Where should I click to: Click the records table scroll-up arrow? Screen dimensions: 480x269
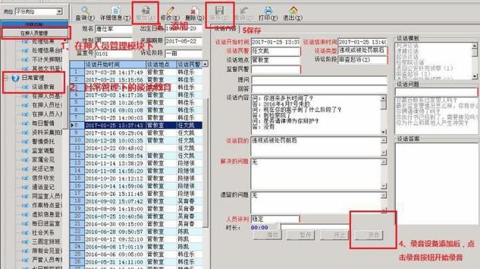[x=205, y=64]
